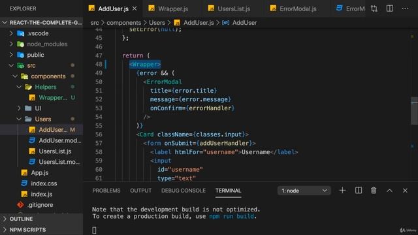The image size is (418, 235).
Task: Maximize the panel with up chevron
Action: tap(389, 191)
